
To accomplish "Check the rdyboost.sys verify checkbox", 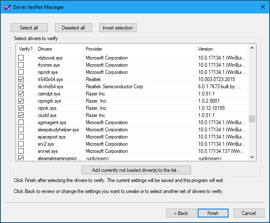I will click(x=21, y=57).
